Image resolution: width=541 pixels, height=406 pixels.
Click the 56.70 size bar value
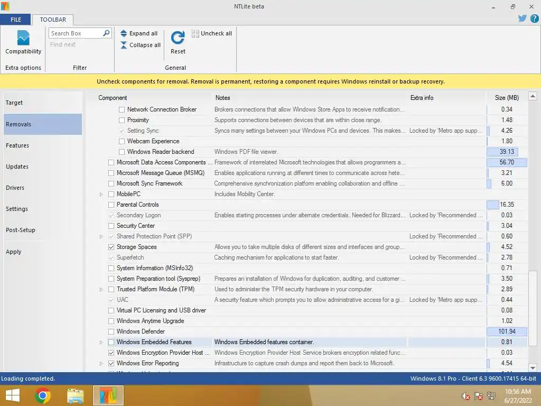pyautogui.click(x=507, y=163)
